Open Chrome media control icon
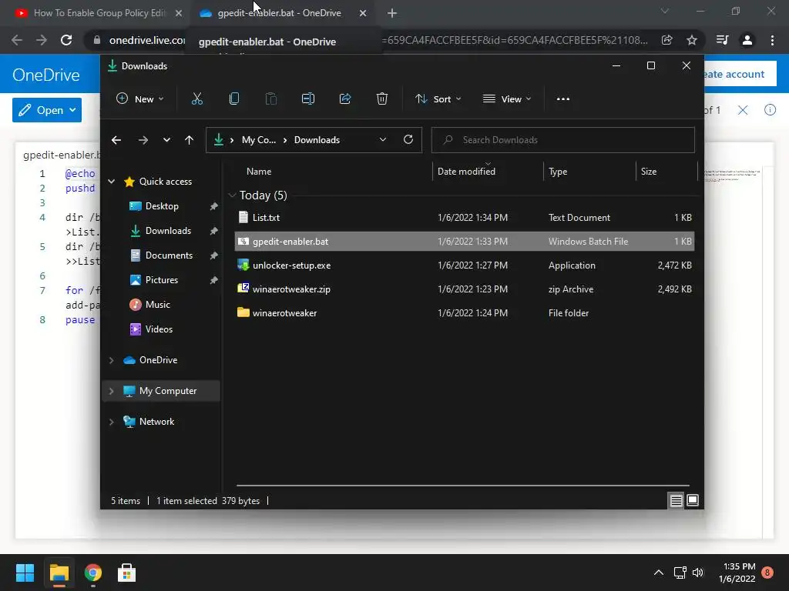789x591 pixels. click(x=722, y=40)
